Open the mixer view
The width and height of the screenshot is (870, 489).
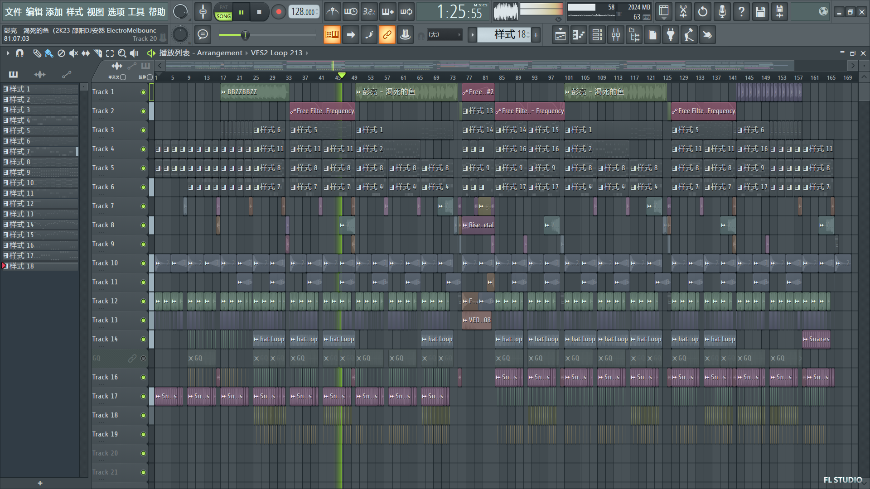pyautogui.click(x=616, y=35)
